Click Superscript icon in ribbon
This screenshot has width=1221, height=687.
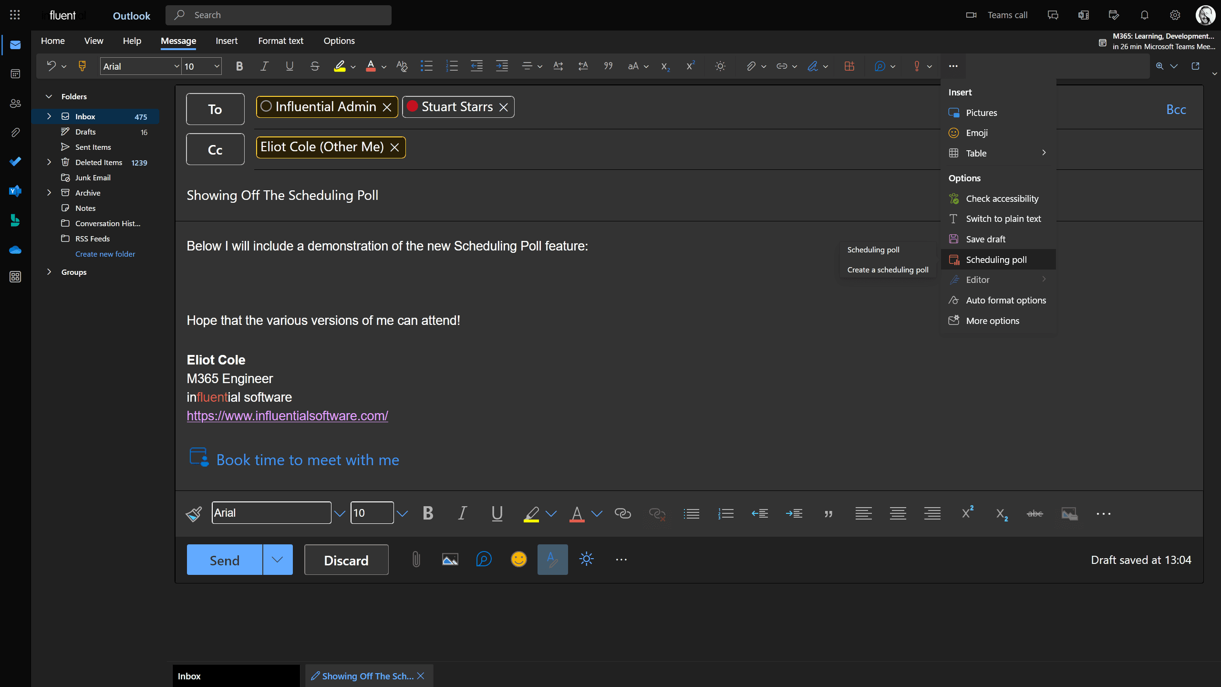tap(690, 66)
